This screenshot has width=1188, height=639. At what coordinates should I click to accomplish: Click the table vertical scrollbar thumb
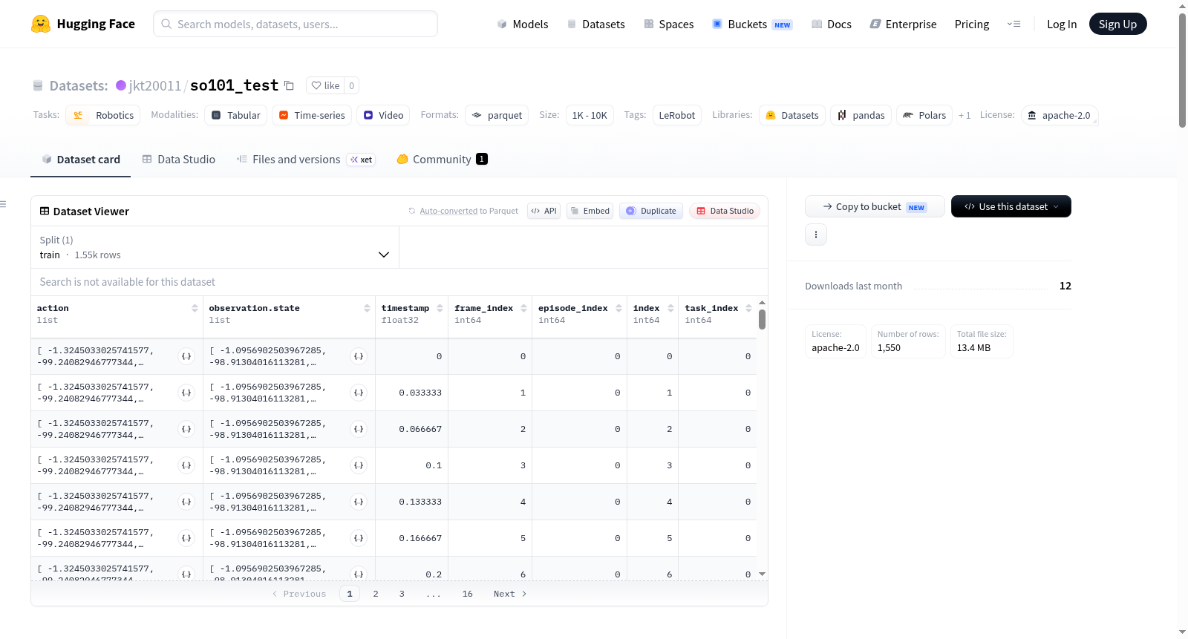(x=762, y=319)
